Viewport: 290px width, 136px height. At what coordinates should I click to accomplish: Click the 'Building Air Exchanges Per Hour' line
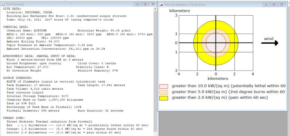pyautogui.click(x=67, y=16)
